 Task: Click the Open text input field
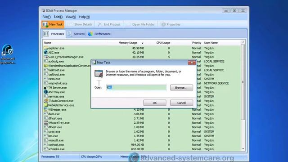coord(136,87)
